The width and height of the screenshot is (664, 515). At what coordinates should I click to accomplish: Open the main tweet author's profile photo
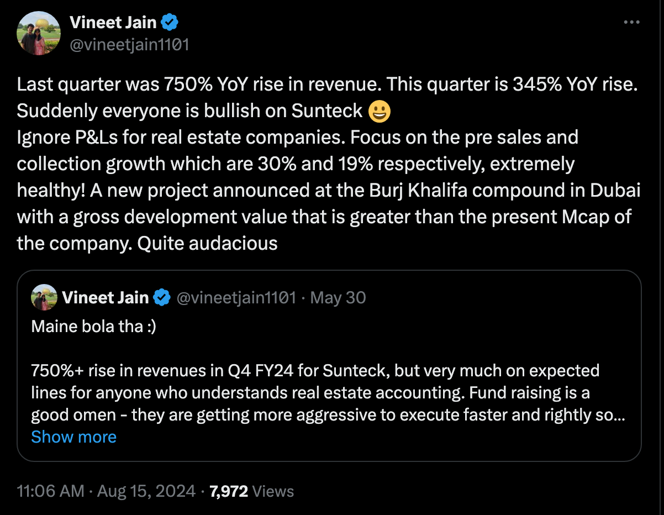38,33
